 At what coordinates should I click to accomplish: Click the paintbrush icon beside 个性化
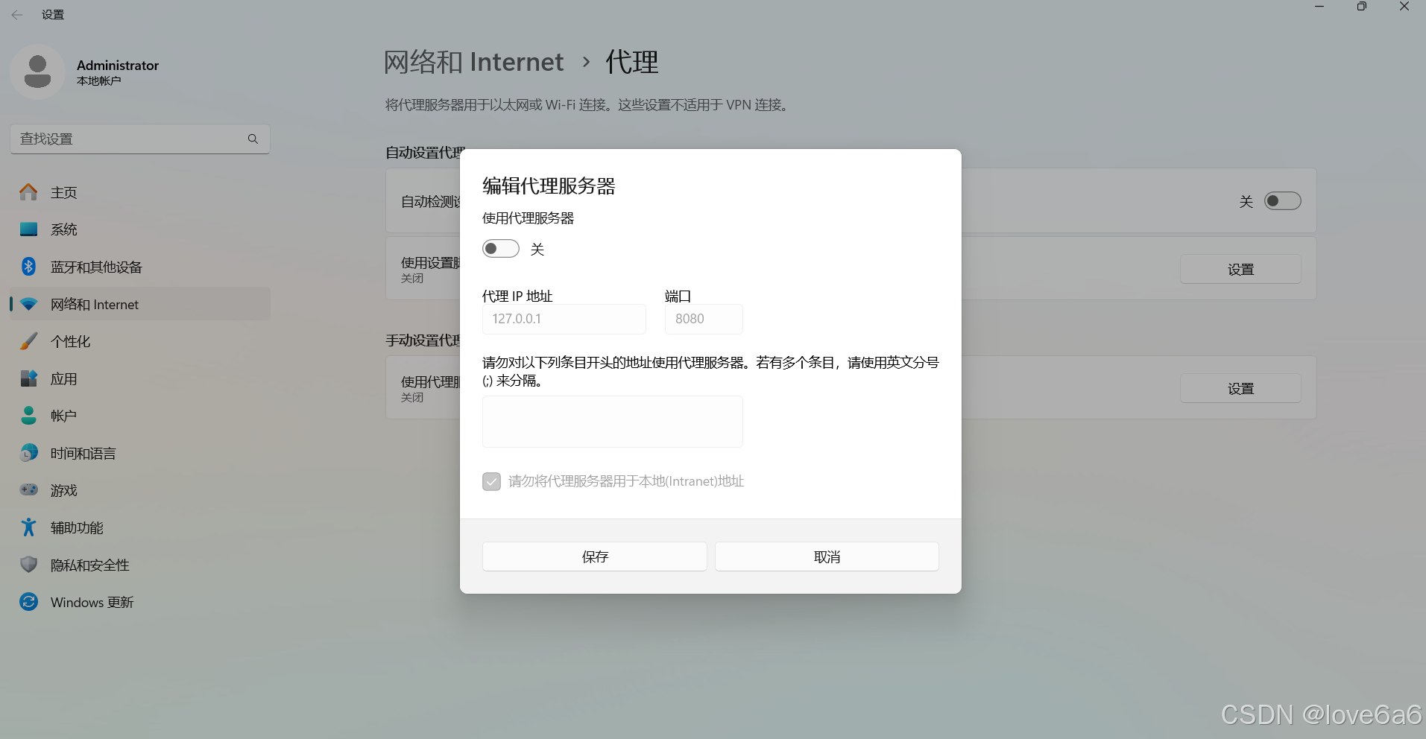28,341
